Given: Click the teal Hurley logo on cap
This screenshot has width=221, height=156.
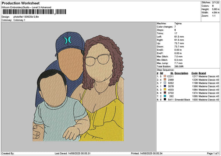Looking at the screenshot, I should coord(67,40).
